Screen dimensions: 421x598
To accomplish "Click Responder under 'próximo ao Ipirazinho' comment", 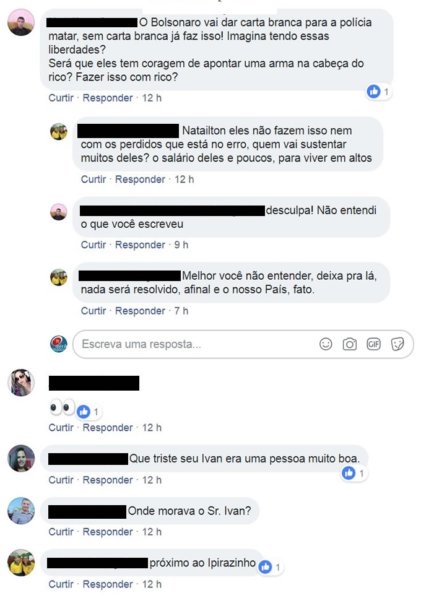I will 108,584.
